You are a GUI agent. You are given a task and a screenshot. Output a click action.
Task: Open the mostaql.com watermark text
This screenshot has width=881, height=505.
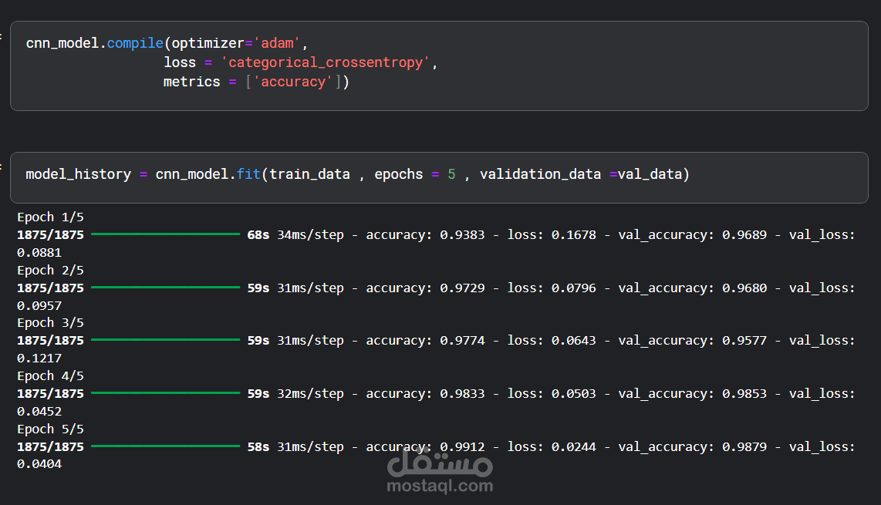pos(440,486)
